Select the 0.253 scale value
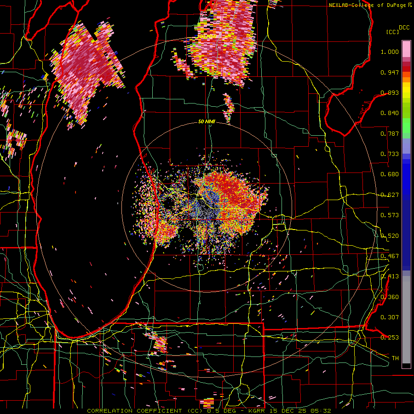This screenshot has width=414, height=414. point(390,338)
